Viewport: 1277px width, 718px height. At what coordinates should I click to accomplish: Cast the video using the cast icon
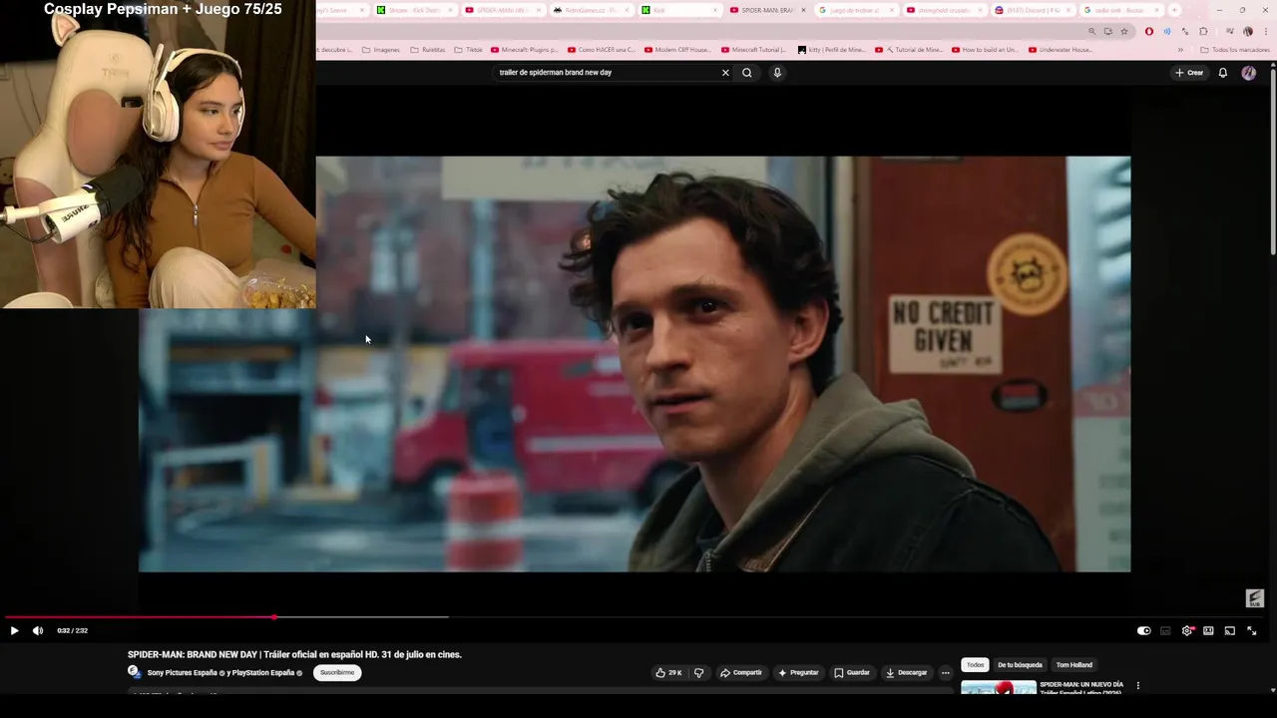click(1230, 630)
